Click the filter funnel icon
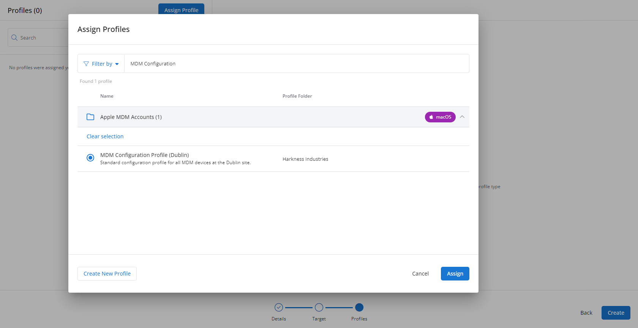Image resolution: width=638 pixels, height=328 pixels. coord(86,64)
